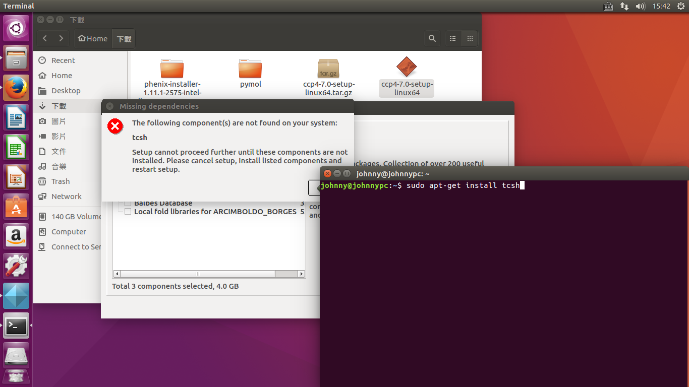Switch to list view in file manager
The height and width of the screenshot is (387, 689).
pos(453,38)
